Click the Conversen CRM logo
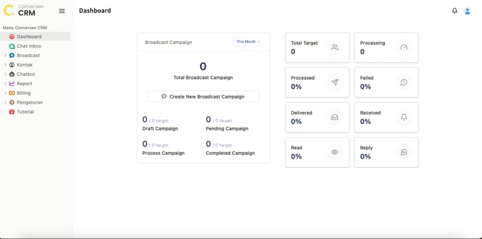Screen dimensions: 482x239 (24, 11)
